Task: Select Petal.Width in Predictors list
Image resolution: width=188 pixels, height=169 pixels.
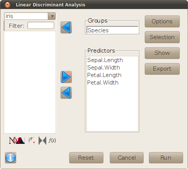Action: [x=103, y=83]
